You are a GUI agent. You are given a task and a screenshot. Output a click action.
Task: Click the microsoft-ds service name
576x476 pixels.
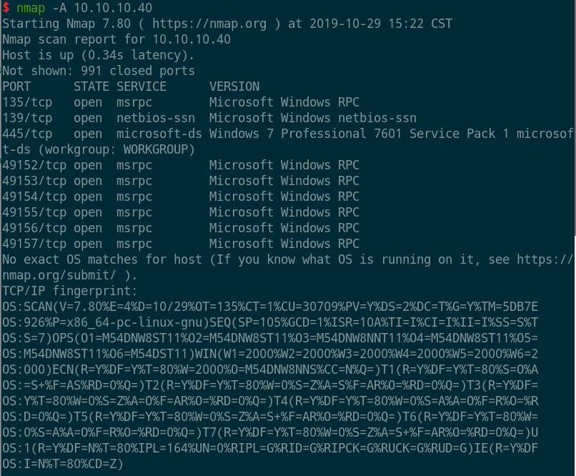[x=159, y=134]
